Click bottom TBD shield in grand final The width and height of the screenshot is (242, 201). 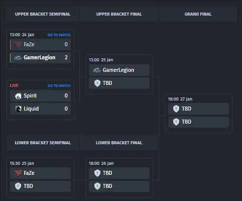click(x=176, y=122)
